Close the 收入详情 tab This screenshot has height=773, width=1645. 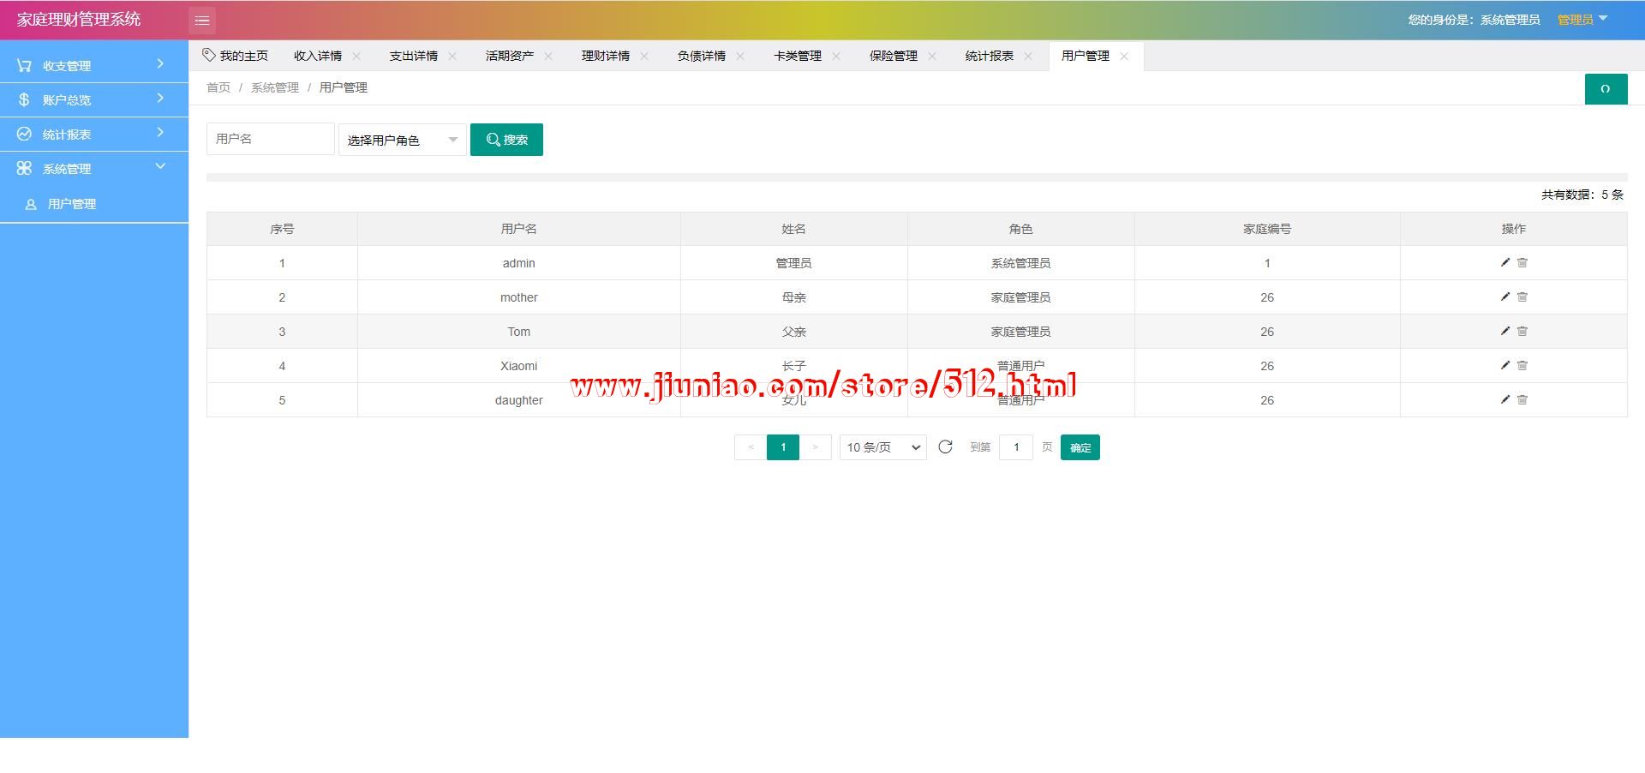tap(356, 57)
